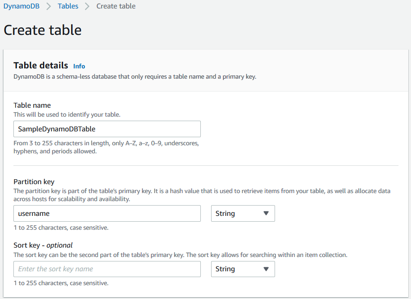Click the sort key name input field
Viewport: 411px width, 299px height.
(x=107, y=269)
